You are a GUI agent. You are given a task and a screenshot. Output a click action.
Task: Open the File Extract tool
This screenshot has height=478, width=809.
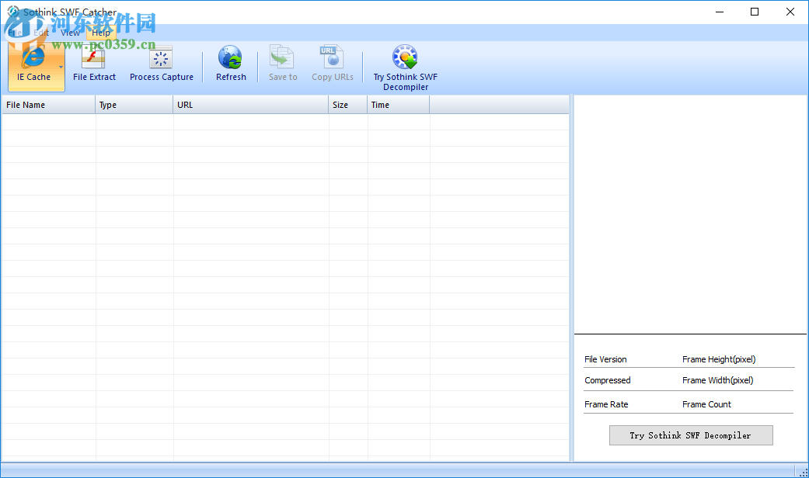[94, 64]
